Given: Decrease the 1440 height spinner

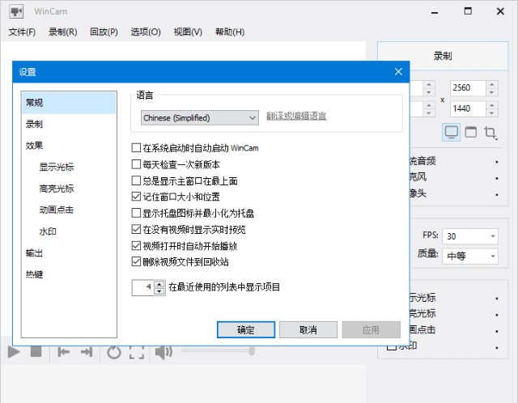Looking at the screenshot, I should (x=492, y=113).
